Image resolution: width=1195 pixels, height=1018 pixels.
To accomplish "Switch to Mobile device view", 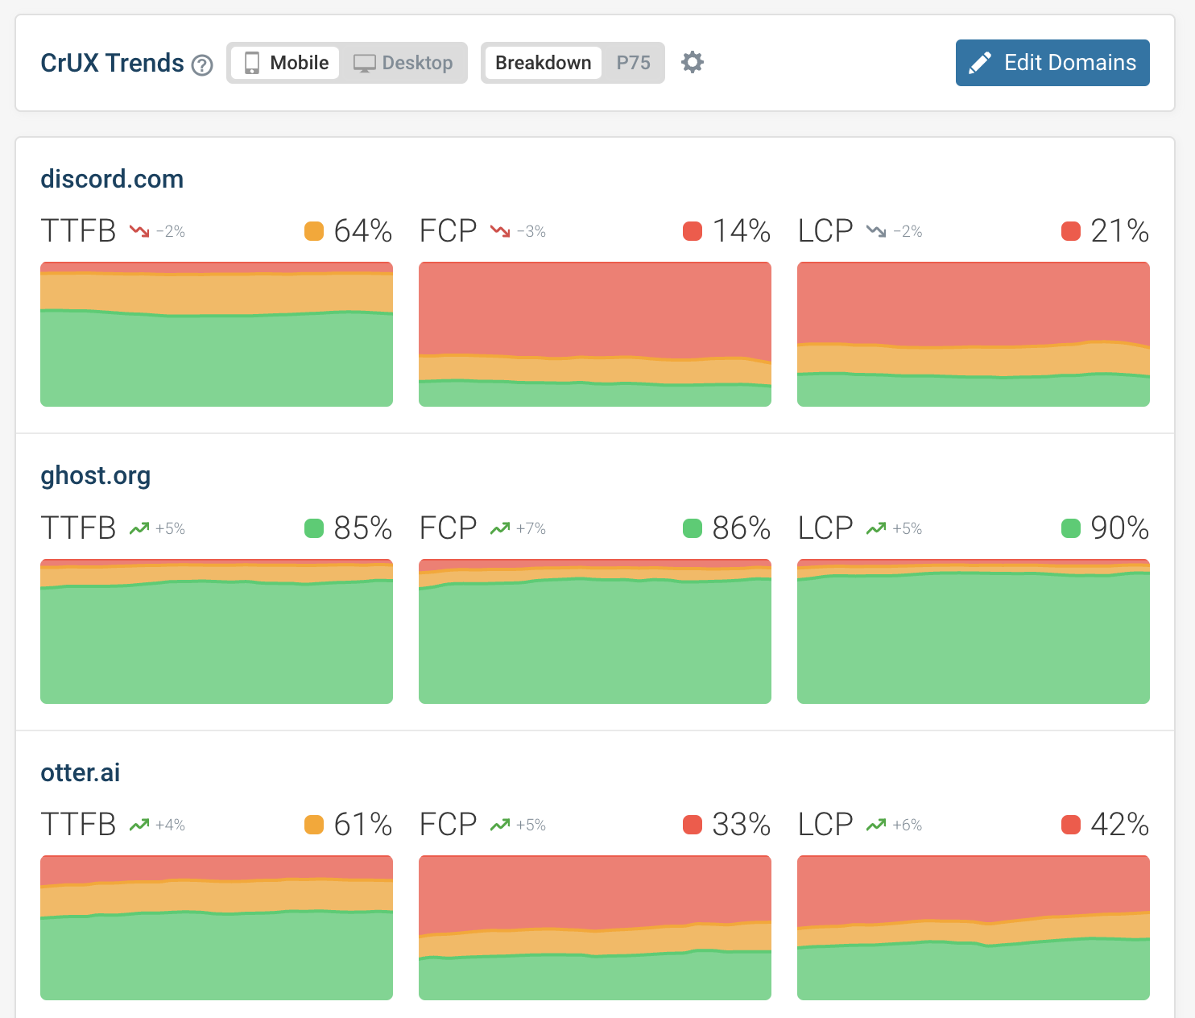I will click(x=286, y=63).
